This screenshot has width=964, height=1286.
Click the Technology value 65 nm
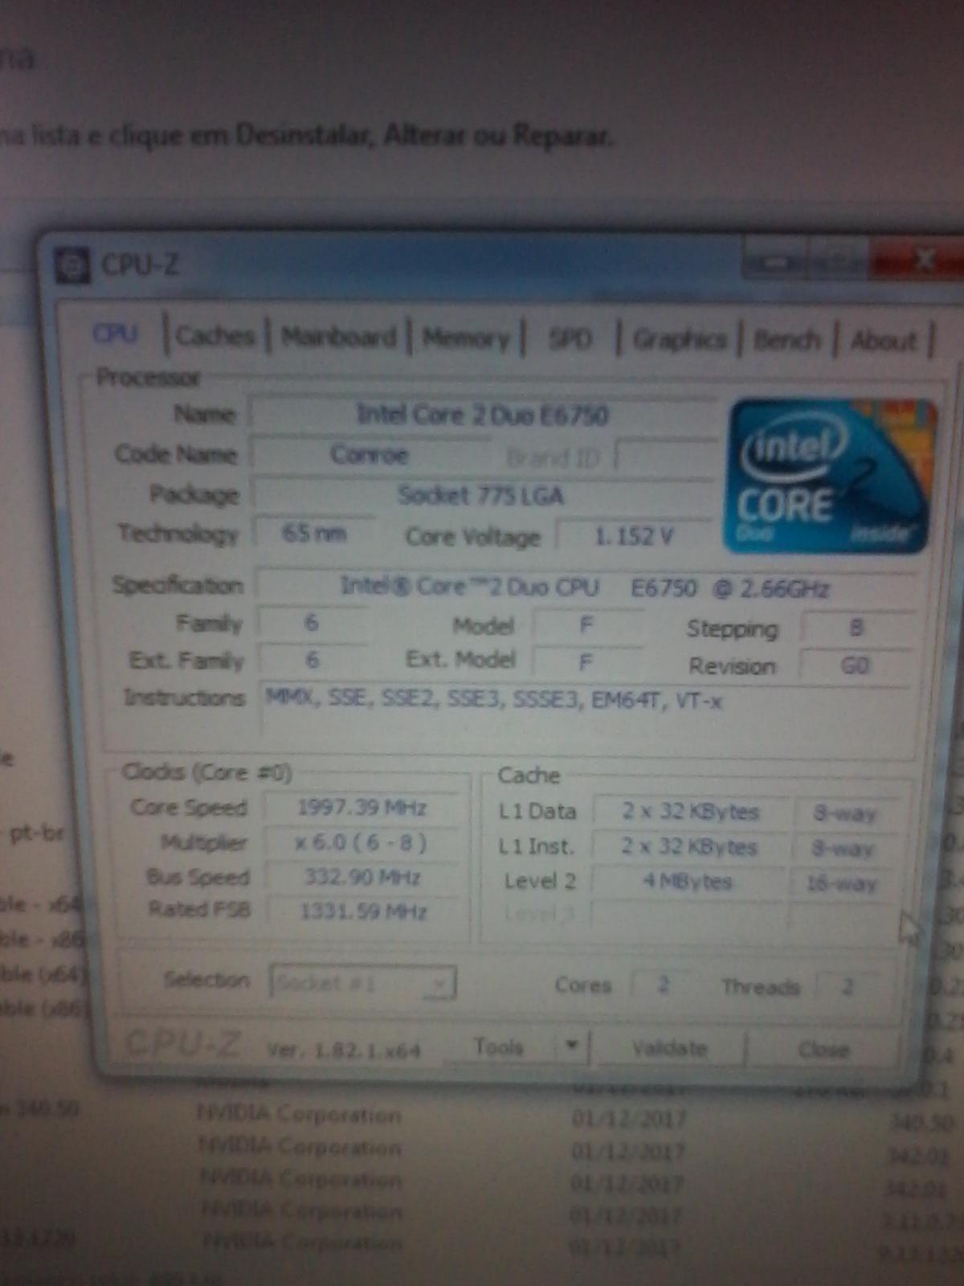pos(314,533)
